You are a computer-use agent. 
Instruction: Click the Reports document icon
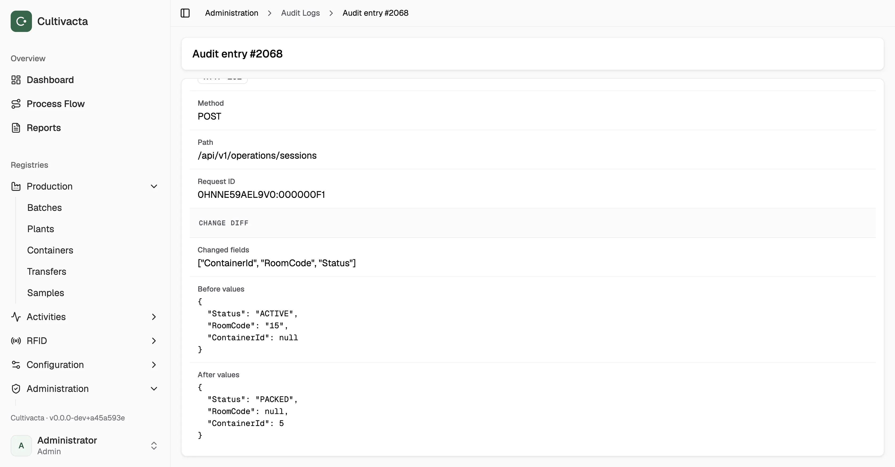click(x=16, y=128)
